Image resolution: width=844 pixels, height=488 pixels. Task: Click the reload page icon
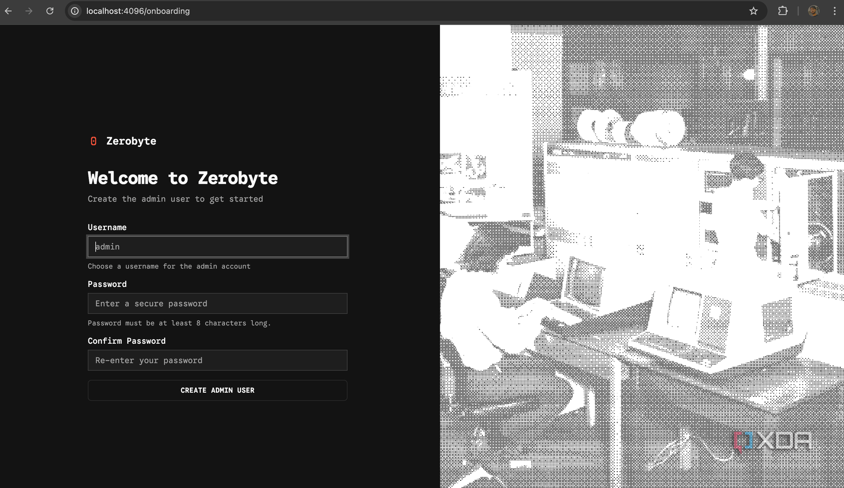click(50, 11)
